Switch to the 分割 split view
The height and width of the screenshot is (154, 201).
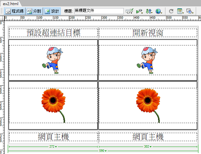34,11
